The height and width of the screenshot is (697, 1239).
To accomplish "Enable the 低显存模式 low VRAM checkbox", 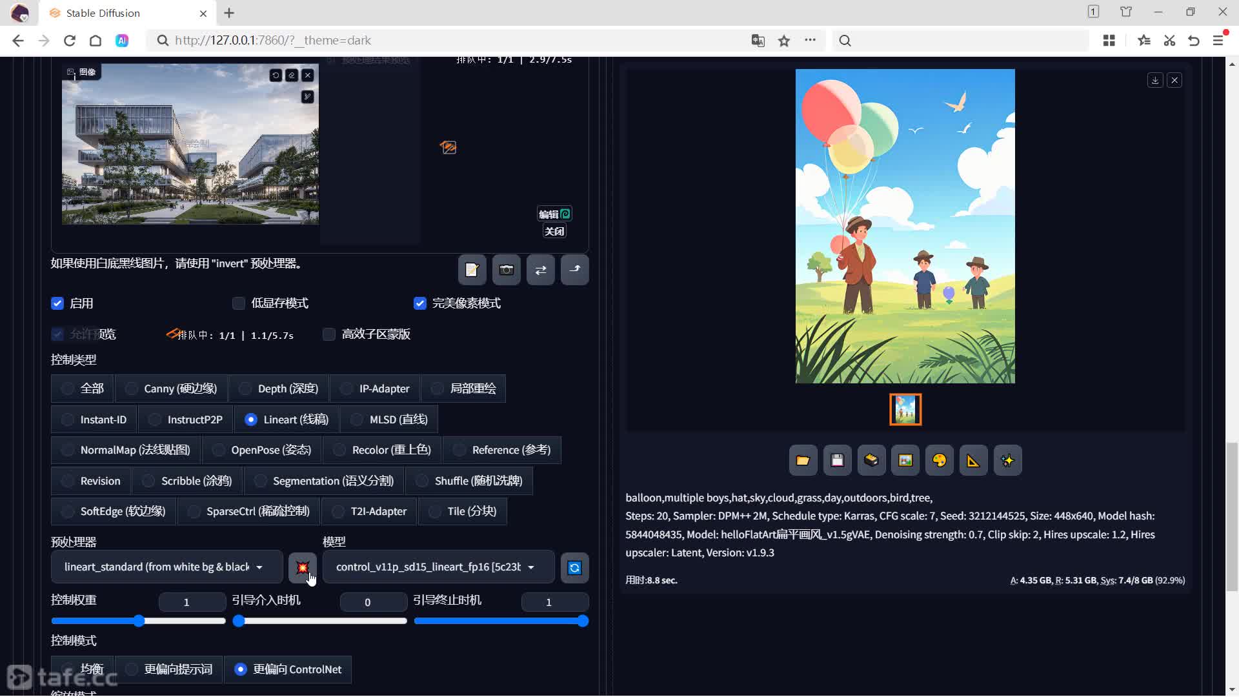I will pos(239,303).
